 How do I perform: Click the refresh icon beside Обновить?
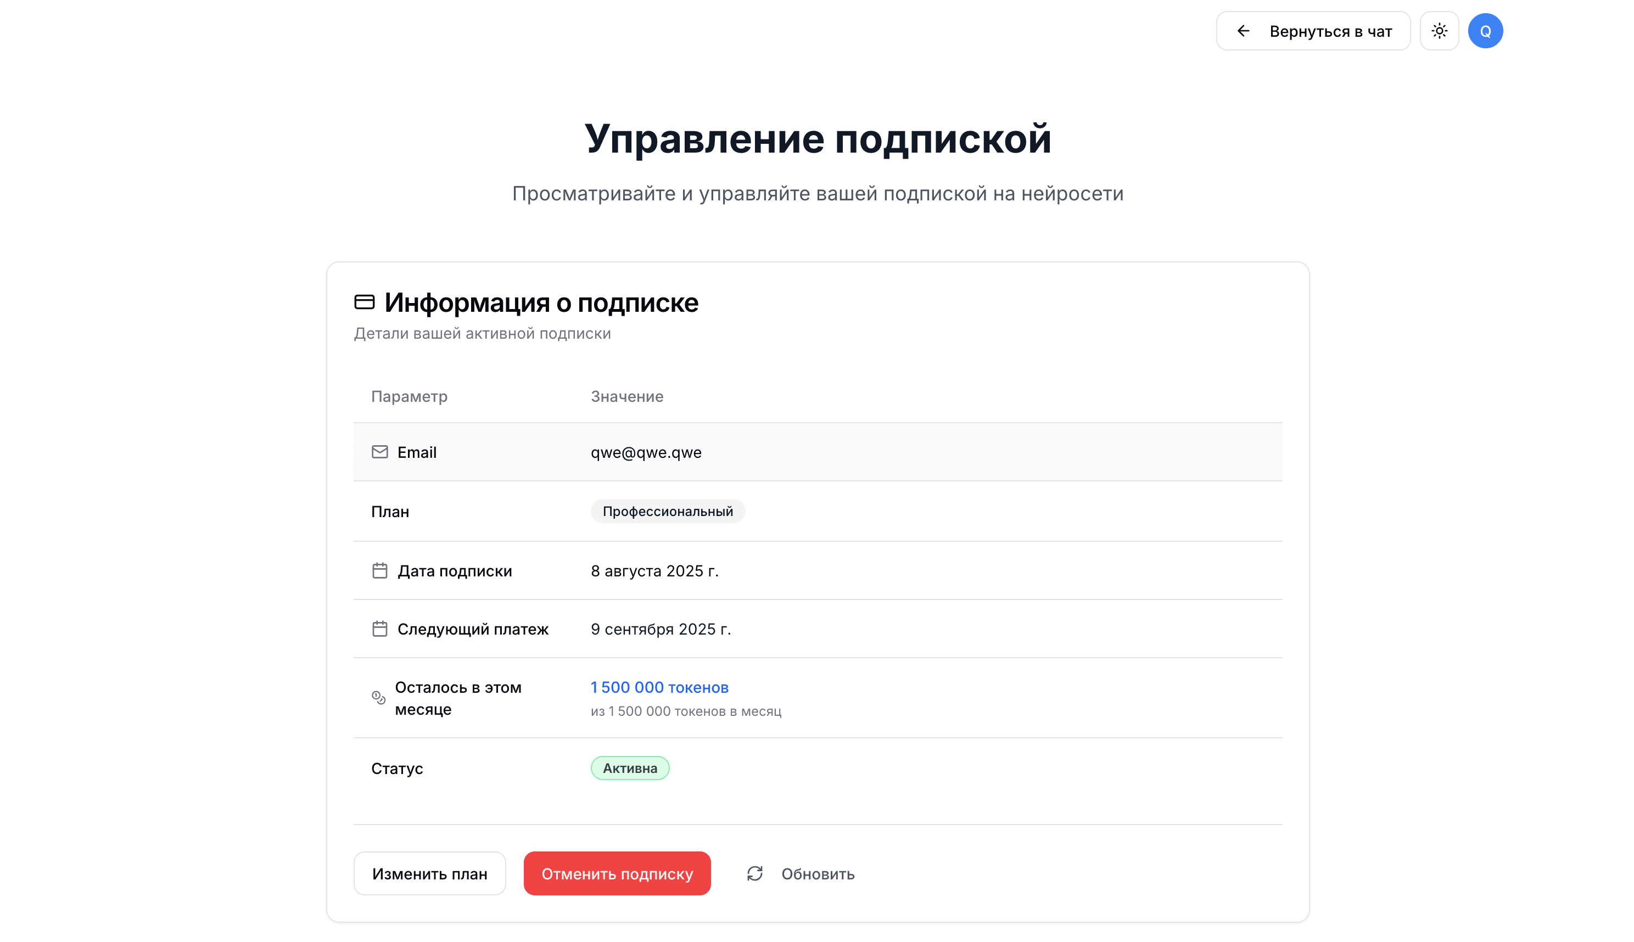click(x=755, y=873)
